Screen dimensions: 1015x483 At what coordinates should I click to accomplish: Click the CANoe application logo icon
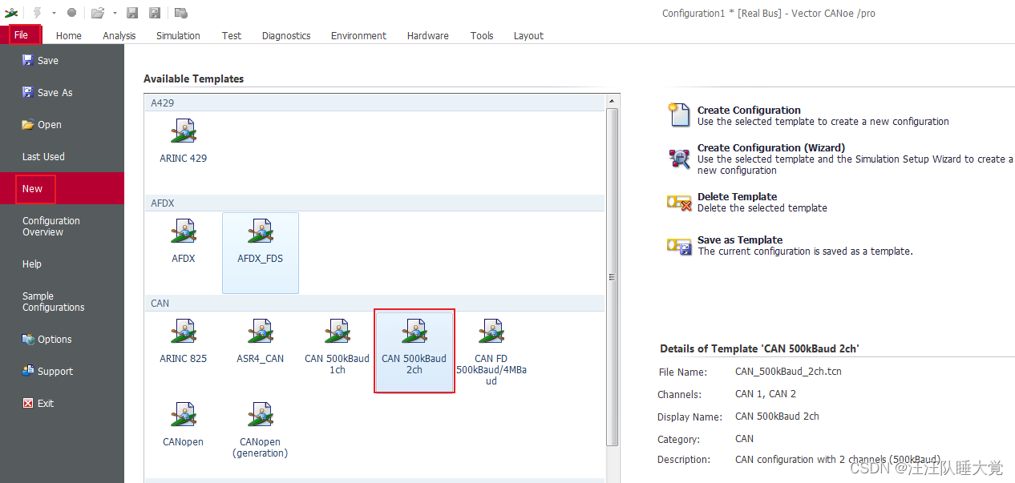tap(11, 13)
